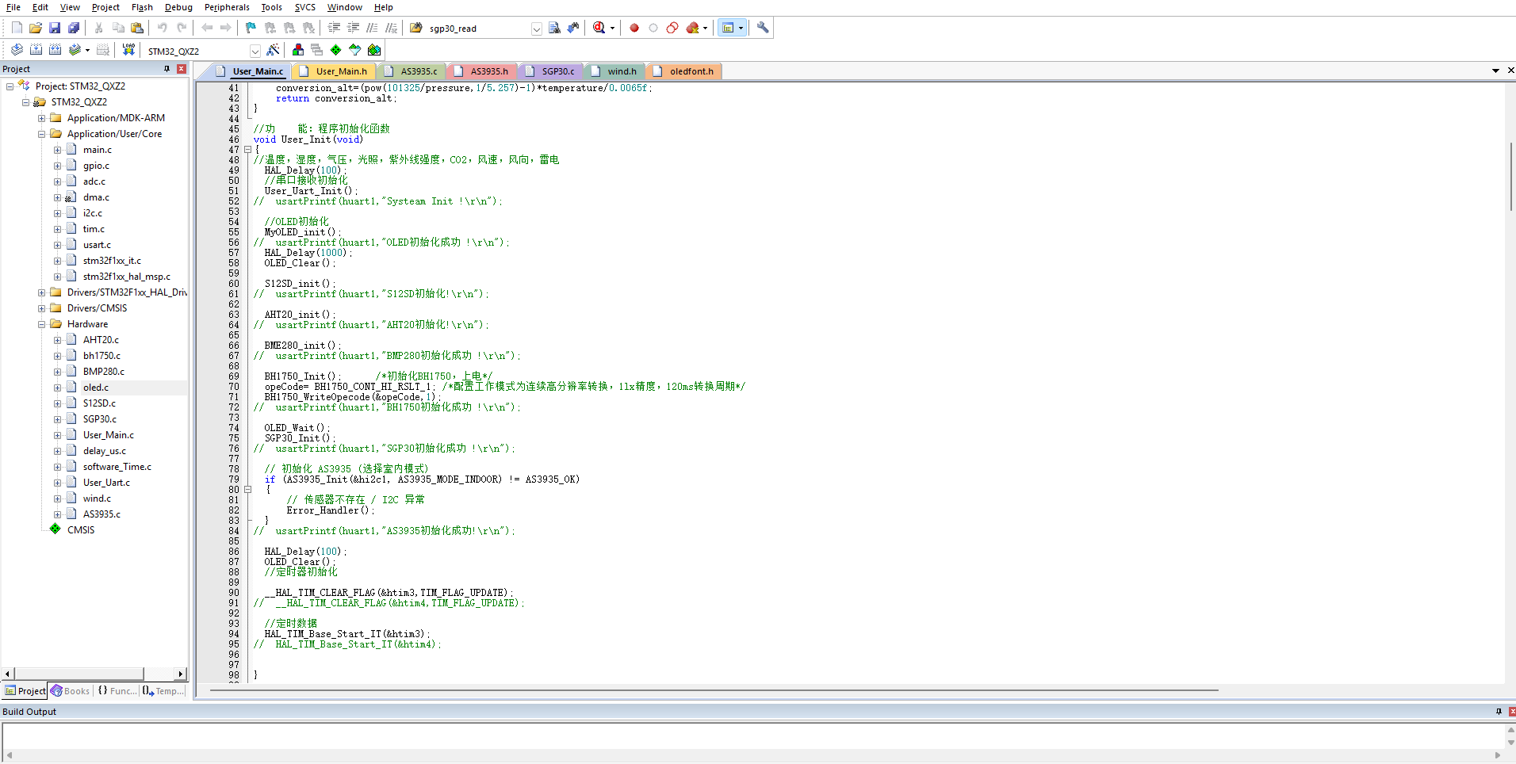This screenshot has width=1516, height=764.
Task: Open find text dropdown sgp30_read
Action: tap(537, 29)
